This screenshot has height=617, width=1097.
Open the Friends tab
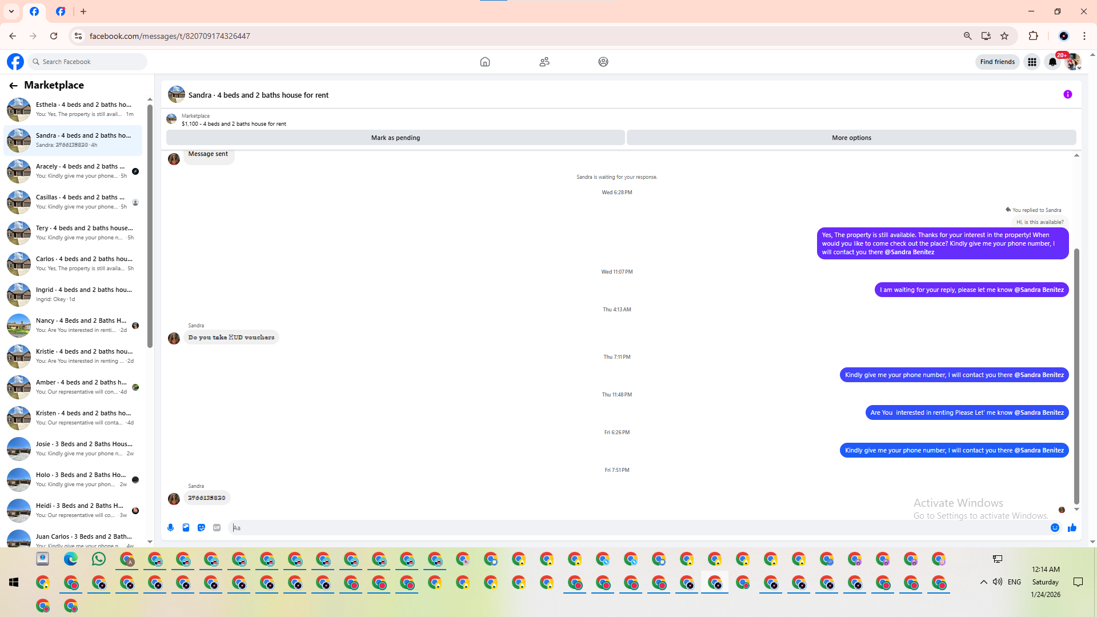[x=544, y=62]
